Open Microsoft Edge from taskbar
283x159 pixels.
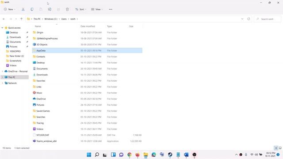tap(154, 155)
